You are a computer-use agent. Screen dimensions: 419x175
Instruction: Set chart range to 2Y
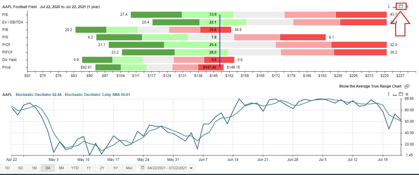click(x=102, y=168)
